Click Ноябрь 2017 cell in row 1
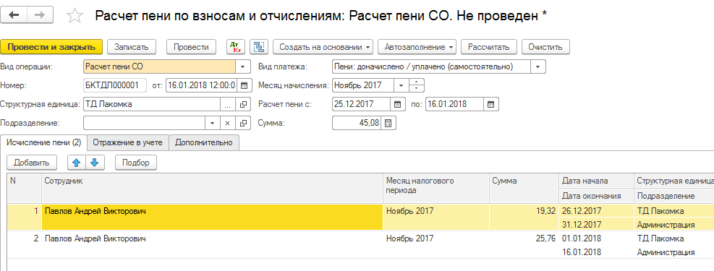Image resolution: width=714 pixels, height=271 pixels. coord(436,217)
